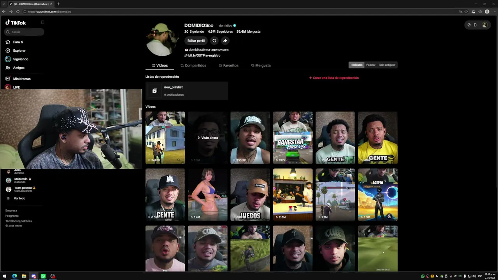Open the bit.ly/GSTPre-registro link
This screenshot has height=280, width=498.
tap(204, 56)
